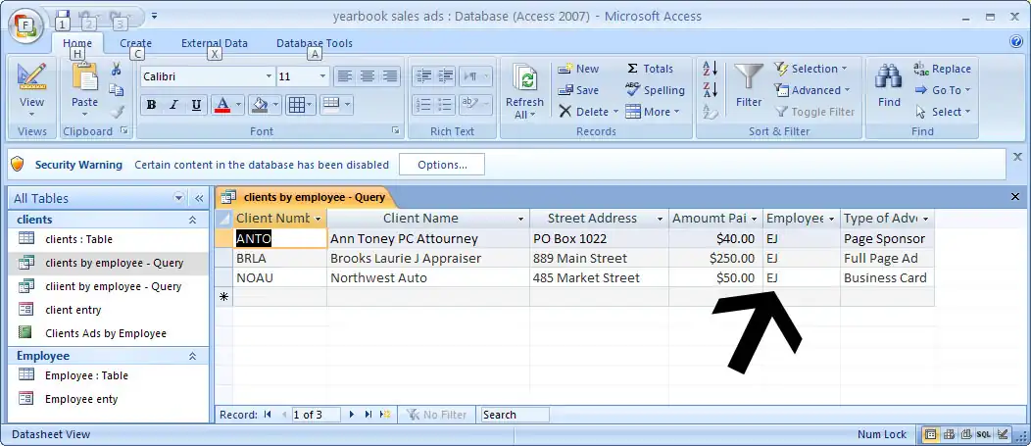Open the font color picker arrow
The height and width of the screenshot is (446, 1031).
[x=237, y=105]
